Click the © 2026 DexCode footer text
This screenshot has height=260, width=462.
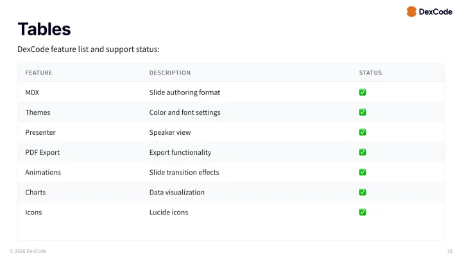point(28,250)
